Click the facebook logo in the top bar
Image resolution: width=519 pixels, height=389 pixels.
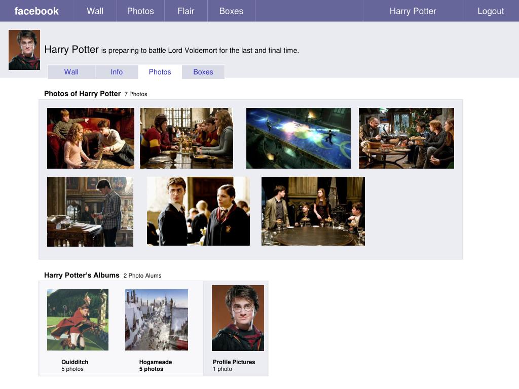pos(36,11)
